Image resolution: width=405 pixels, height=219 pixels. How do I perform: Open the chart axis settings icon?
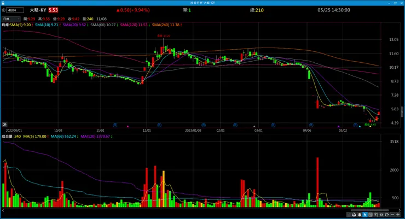[x=376, y=215]
